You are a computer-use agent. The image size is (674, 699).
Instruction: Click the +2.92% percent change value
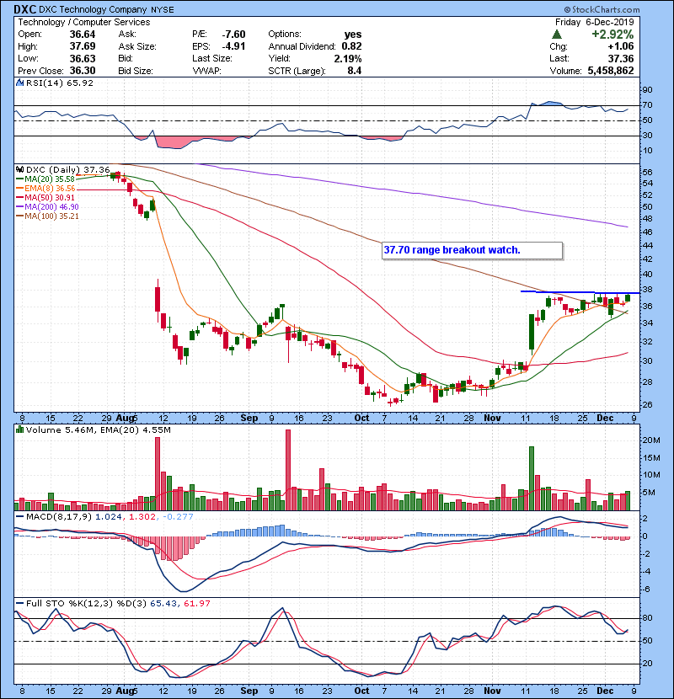pyautogui.click(x=612, y=35)
